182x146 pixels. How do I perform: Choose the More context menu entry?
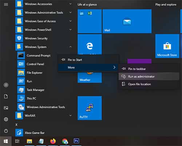pos(88,67)
